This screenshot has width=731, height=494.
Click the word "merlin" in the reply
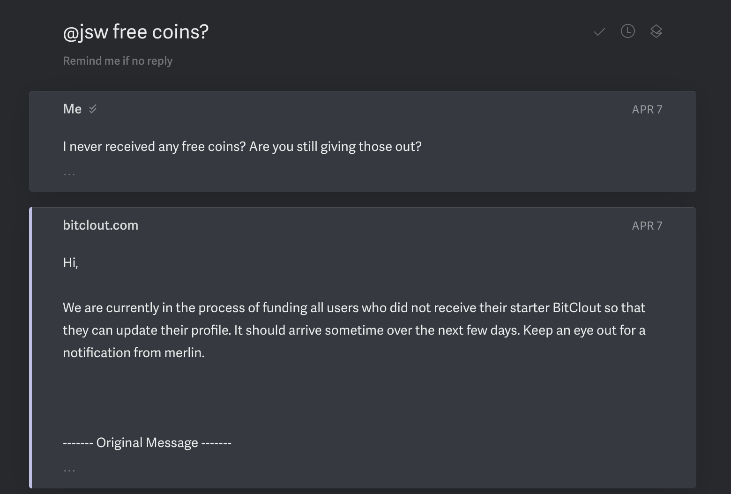[x=183, y=353]
